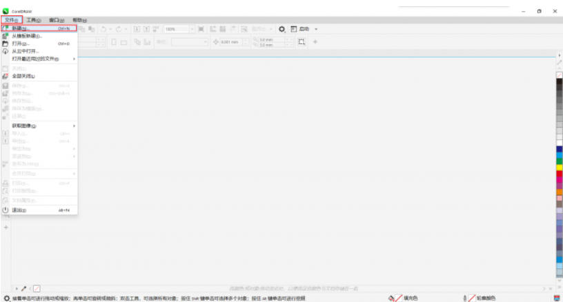Click the fill bucket icon in status bar

coord(391,298)
